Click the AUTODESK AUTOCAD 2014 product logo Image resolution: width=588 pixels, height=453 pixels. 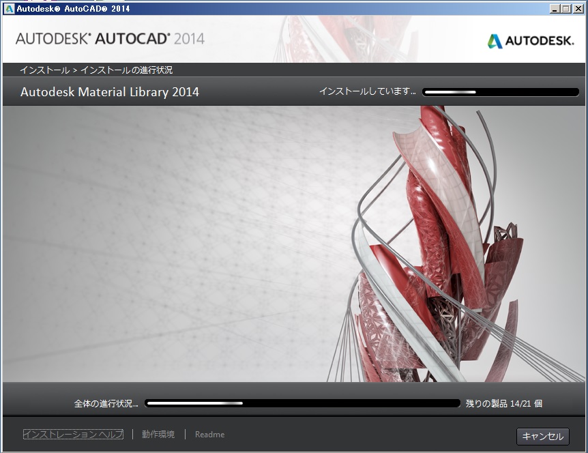[x=110, y=39]
